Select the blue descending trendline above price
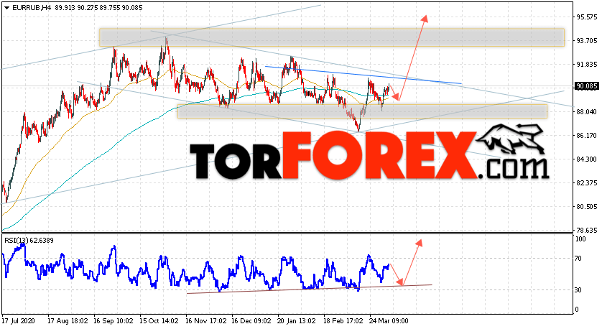The width and height of the screenshot is (602, 329). click(x=363, y=75)
